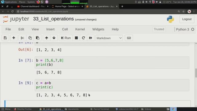
Task: Click the Trusted notebook button
Action: click(x=159, y=29)
